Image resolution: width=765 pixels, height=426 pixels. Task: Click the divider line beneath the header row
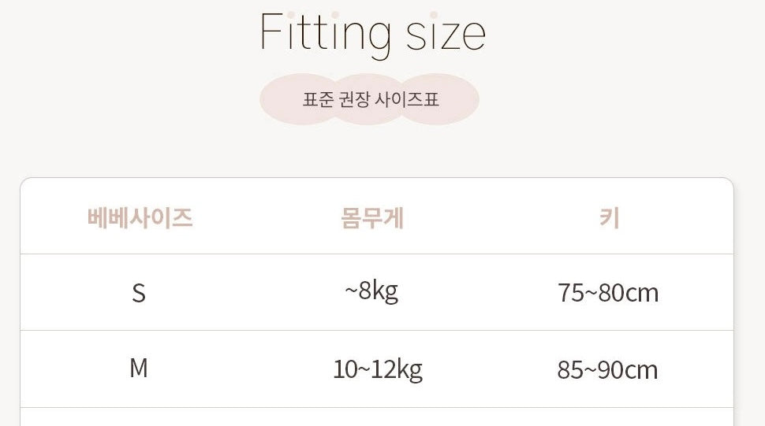[377, 254]
